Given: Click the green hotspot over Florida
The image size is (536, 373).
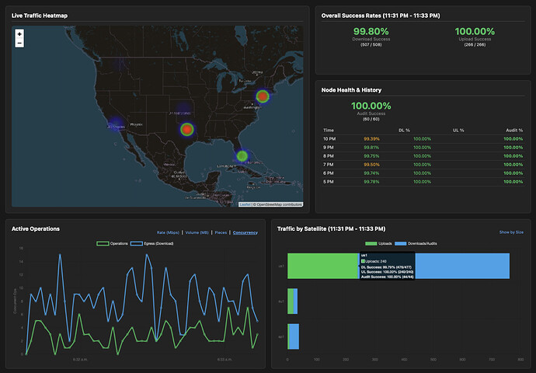Looking at the screenshot, I should [242, 156].
